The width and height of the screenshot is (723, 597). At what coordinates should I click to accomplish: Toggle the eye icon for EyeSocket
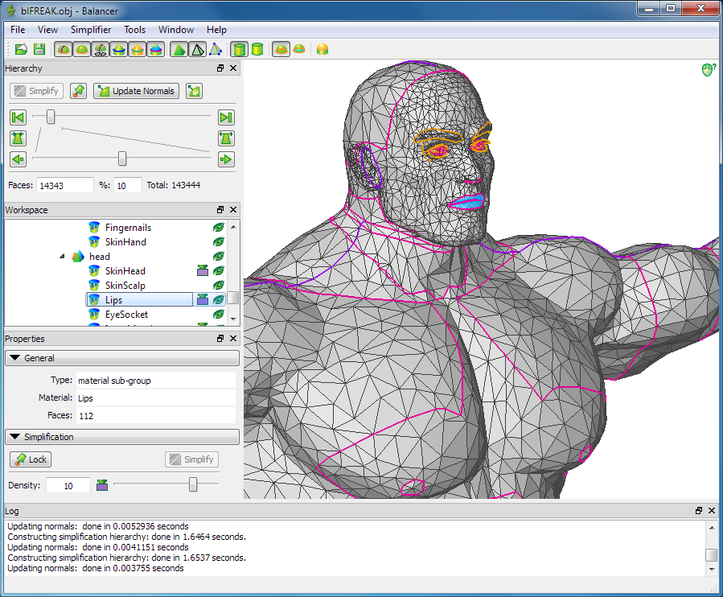pyautogui.click(x=218, y=315)
